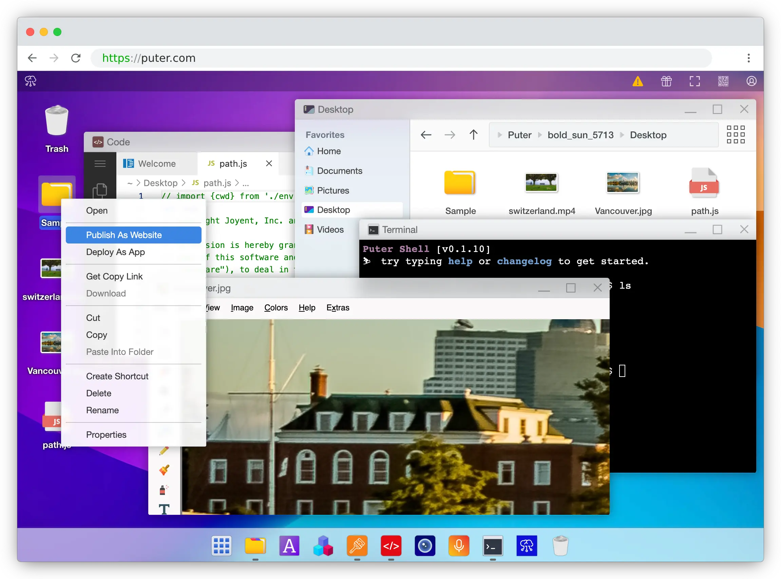Click the warning triangle icon in toolbar
The image size is (781, 579).
coord(639,81)
